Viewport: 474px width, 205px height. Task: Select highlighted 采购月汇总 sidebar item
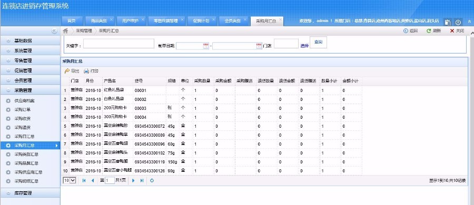[30, 146]
